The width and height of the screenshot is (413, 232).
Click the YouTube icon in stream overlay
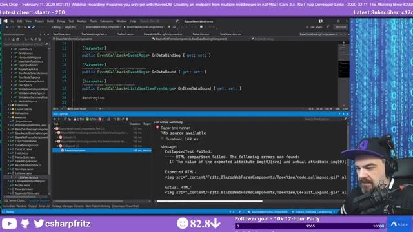(9, 224)
